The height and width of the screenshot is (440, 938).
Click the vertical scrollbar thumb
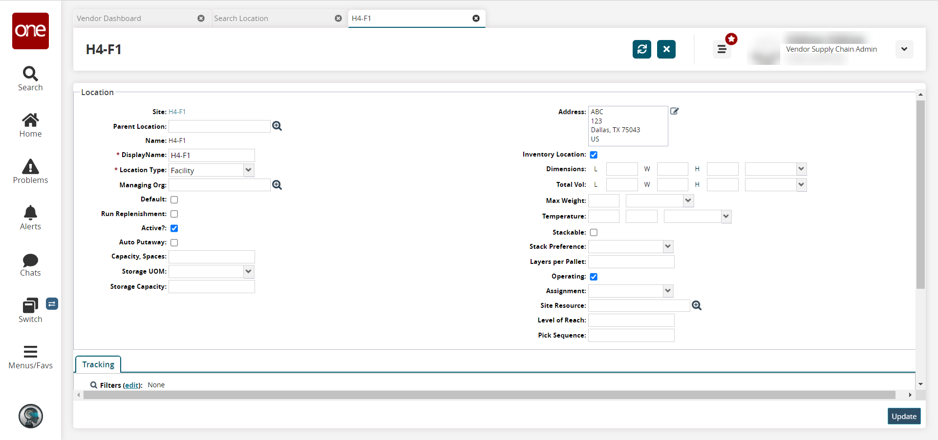pos(920,194)
